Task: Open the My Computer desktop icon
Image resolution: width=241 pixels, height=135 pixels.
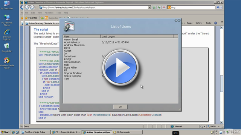Action: (7, 5)
